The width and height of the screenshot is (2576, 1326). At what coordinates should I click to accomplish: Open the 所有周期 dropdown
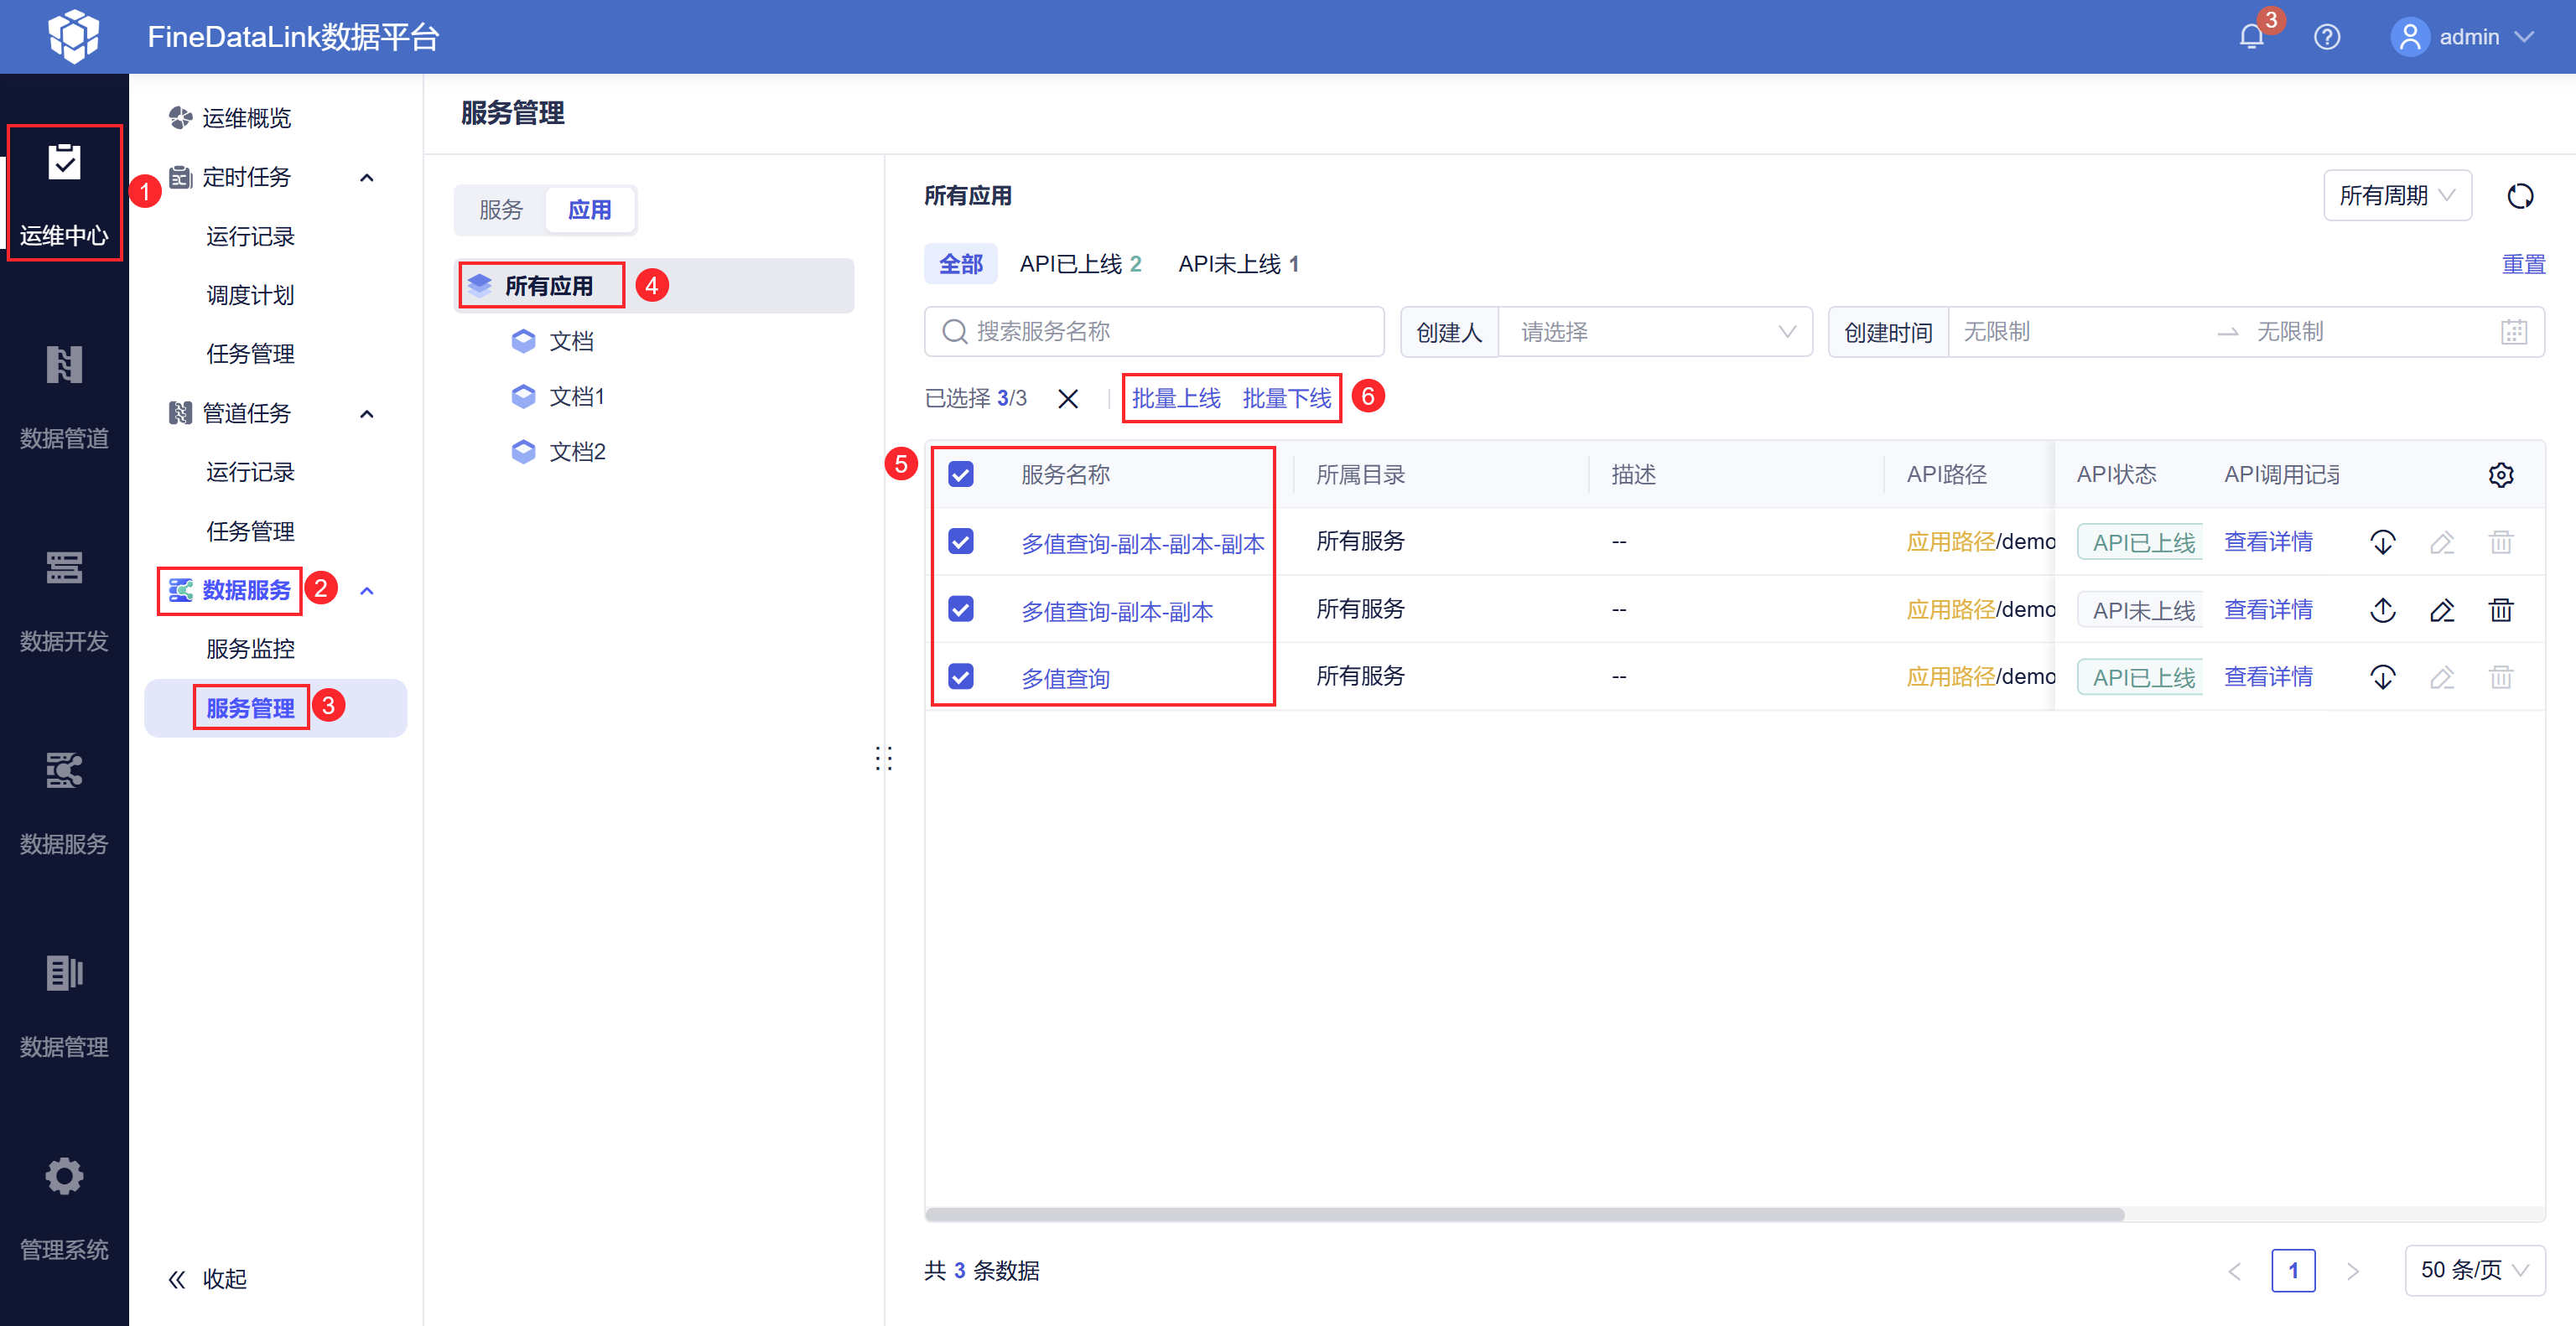tap(2396, 196)
